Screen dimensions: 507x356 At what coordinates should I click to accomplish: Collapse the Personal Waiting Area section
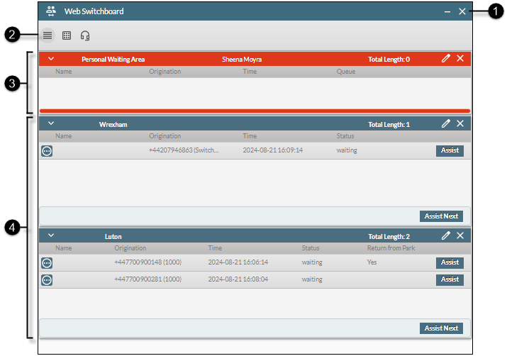click(x=51, y=59)
